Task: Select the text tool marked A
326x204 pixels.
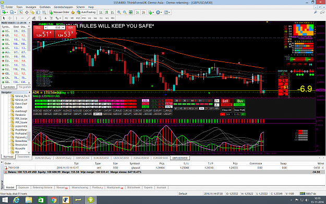Action: pyautogui.click(x=45, y=18)
